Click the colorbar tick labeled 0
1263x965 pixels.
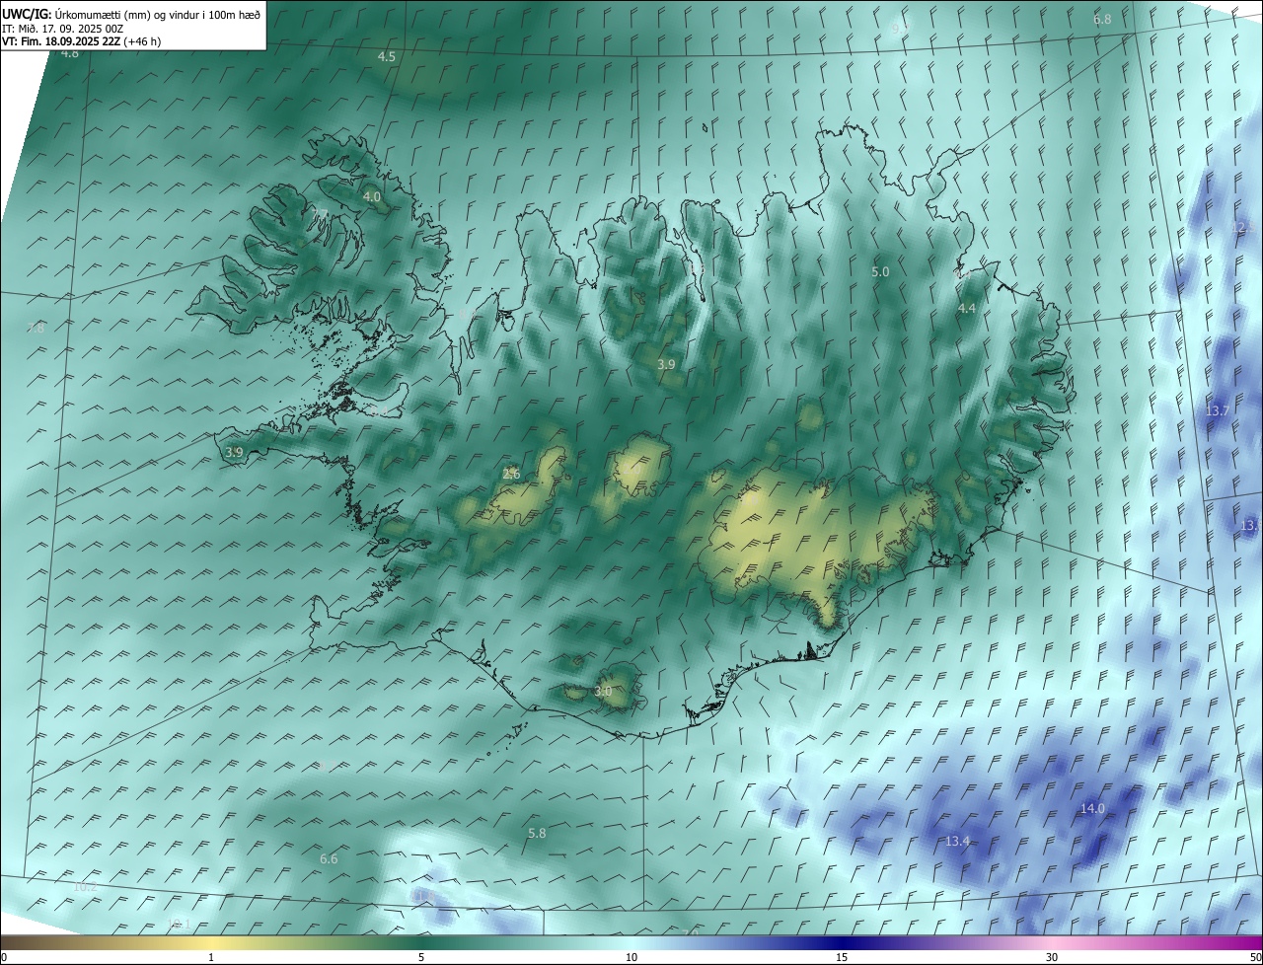4,957
